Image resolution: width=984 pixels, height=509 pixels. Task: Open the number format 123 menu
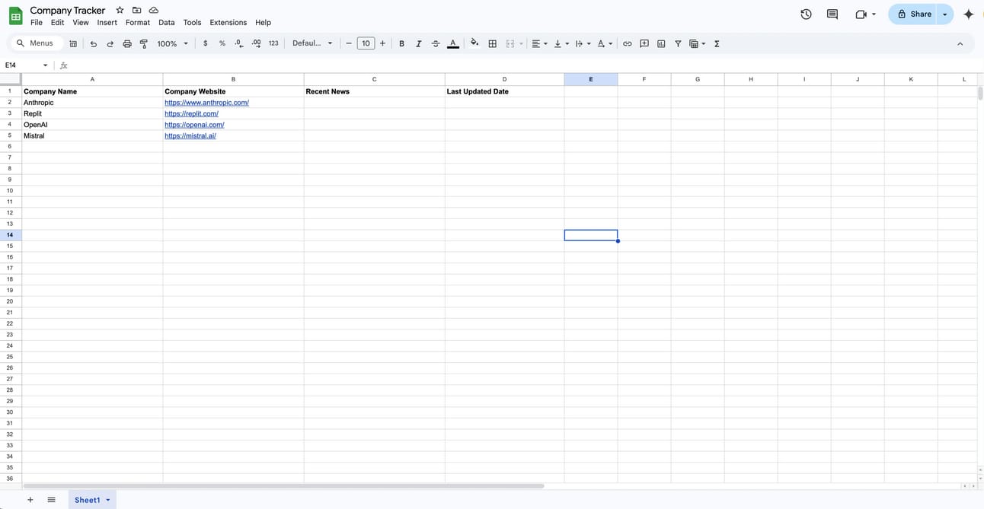tap(273, 43)
